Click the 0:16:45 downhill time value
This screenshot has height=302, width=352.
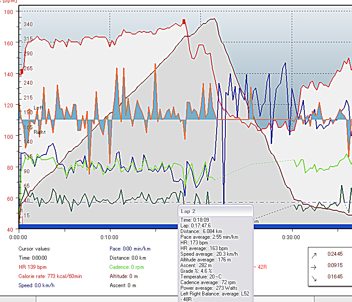click(335, 277)
